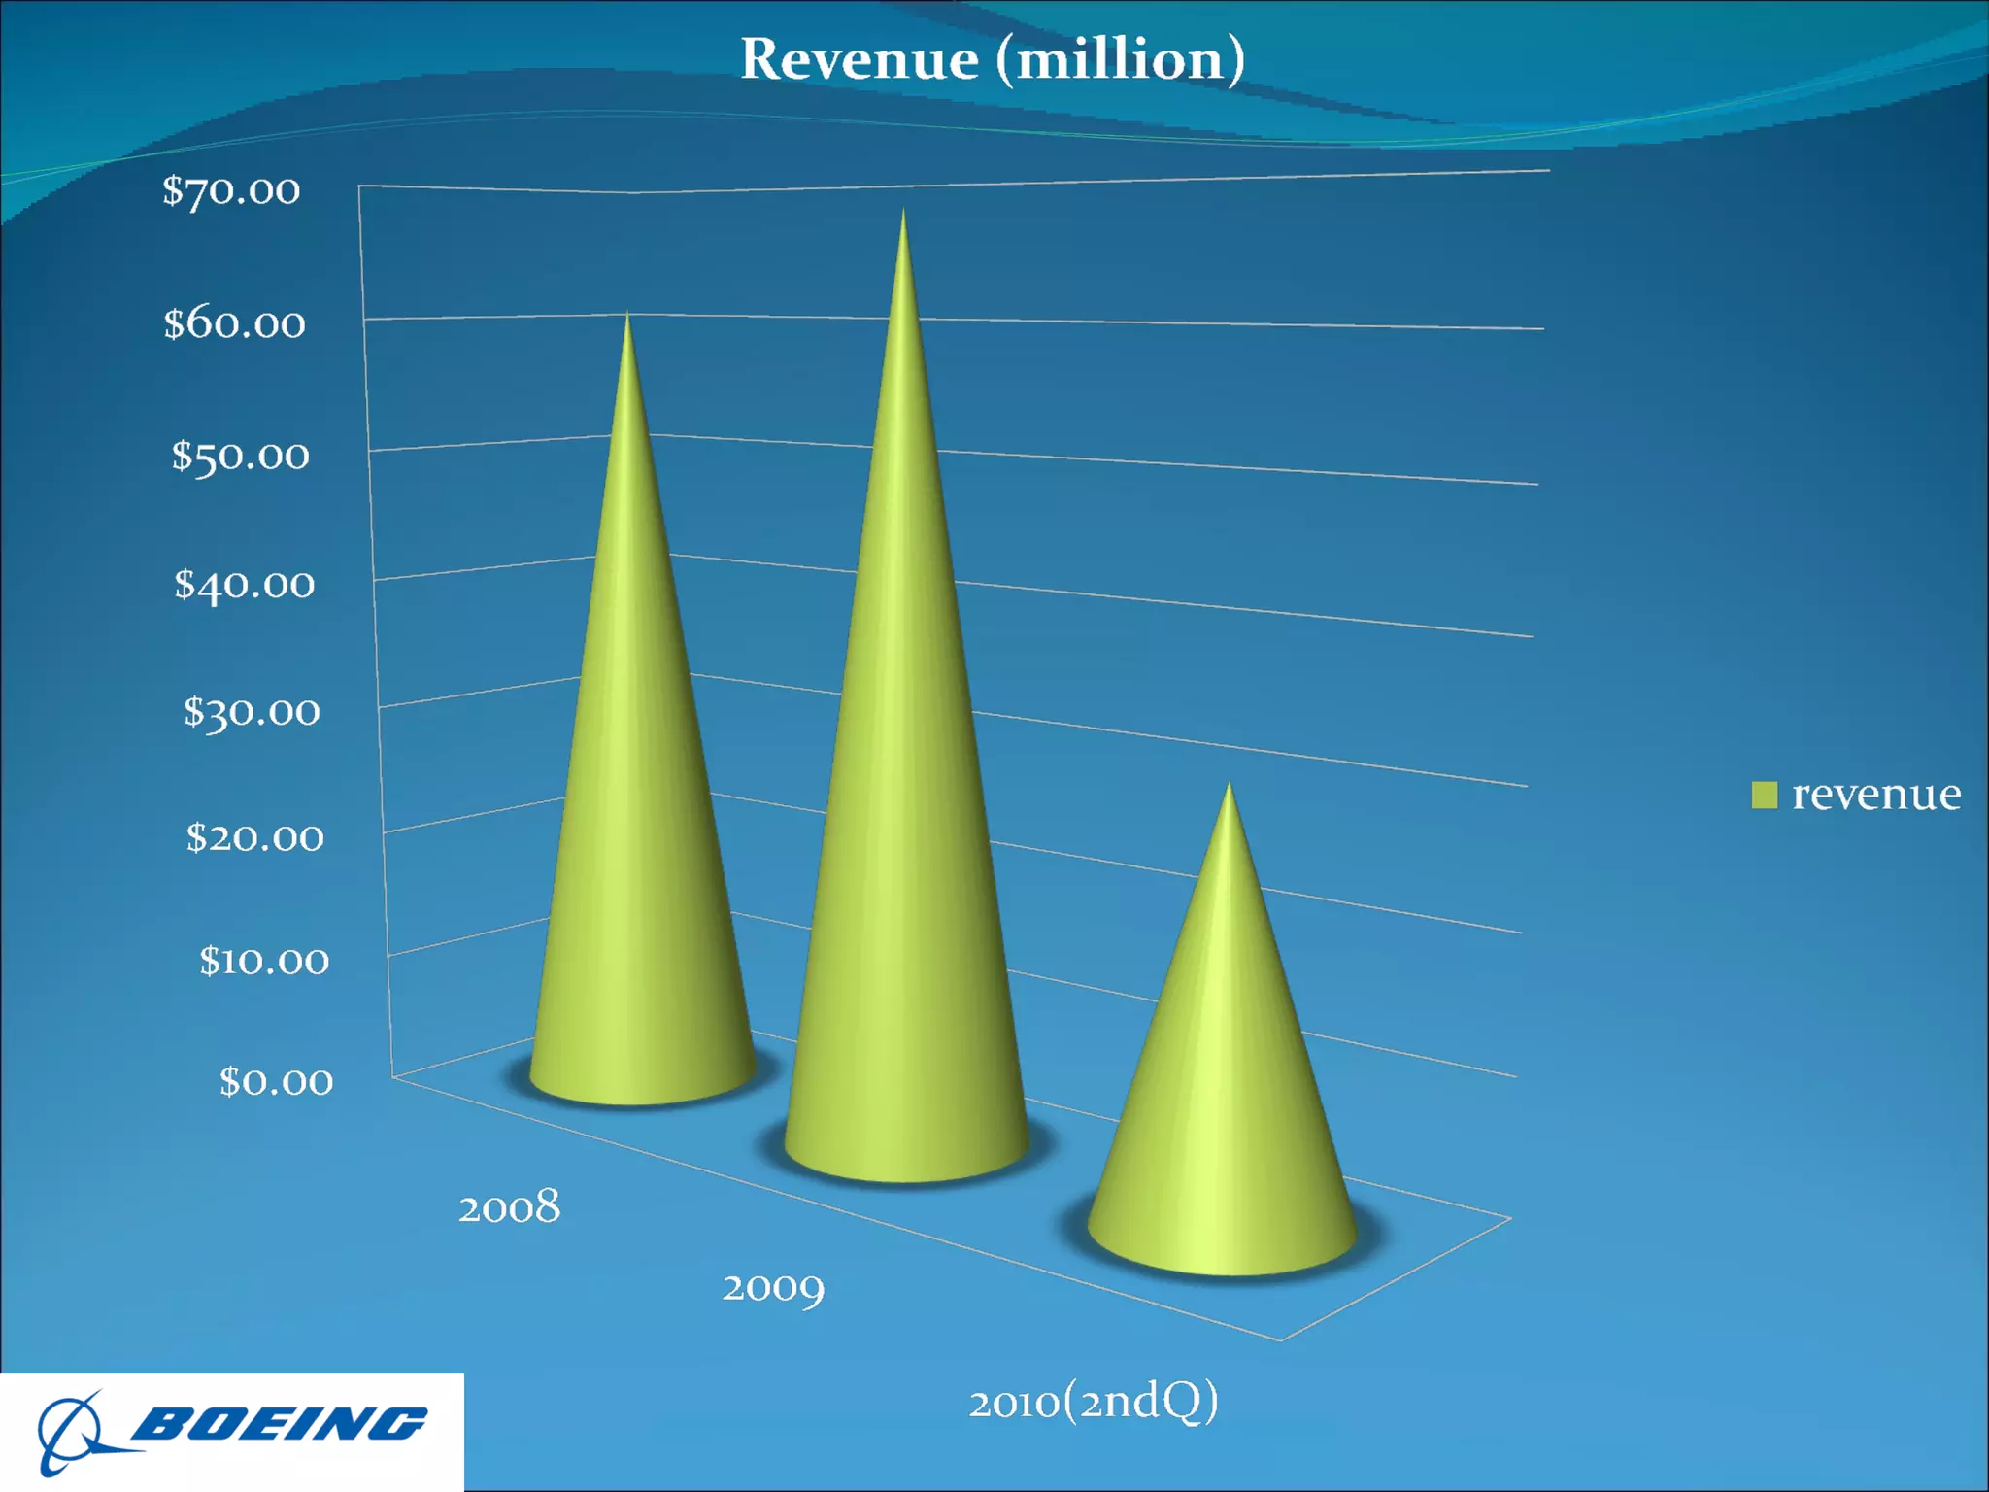1989x1492 pixels.
Task: Click the green revenue legend swatch
Action: 1764,795
